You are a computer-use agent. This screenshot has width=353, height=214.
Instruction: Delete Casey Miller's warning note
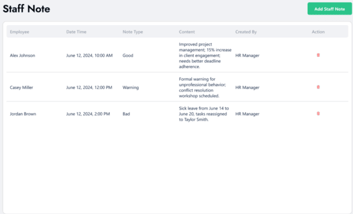pos(318,87)
